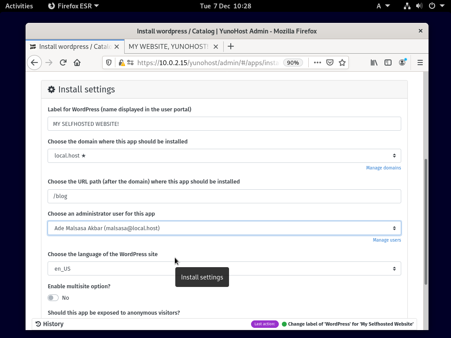451x338 pixels.
Task: Click the green last action status dot
Action: (284, 324)
